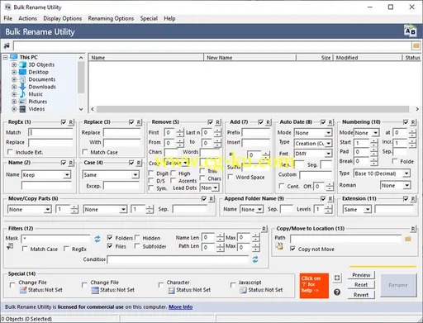The width and height of the screenshot is (423, 323).
Task: Open the Renaming Options menu
Action: click(111, 18)
